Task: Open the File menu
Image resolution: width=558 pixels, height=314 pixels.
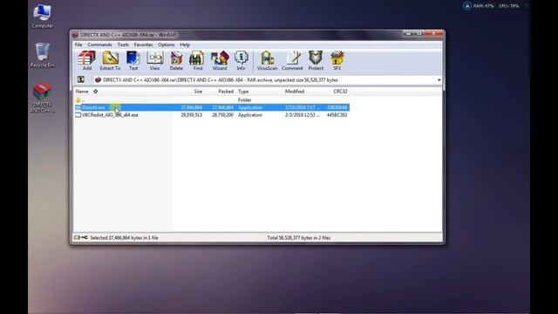Action: [78, 44]
